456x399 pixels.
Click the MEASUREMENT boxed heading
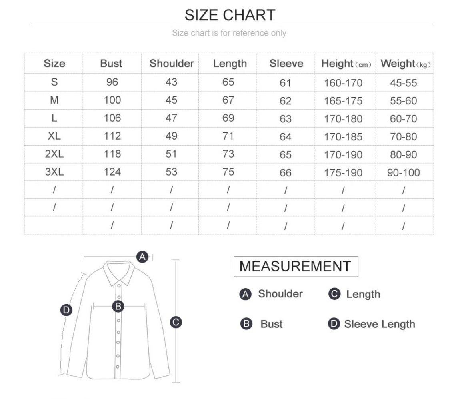pyautogui.click(x=296, y=267)
